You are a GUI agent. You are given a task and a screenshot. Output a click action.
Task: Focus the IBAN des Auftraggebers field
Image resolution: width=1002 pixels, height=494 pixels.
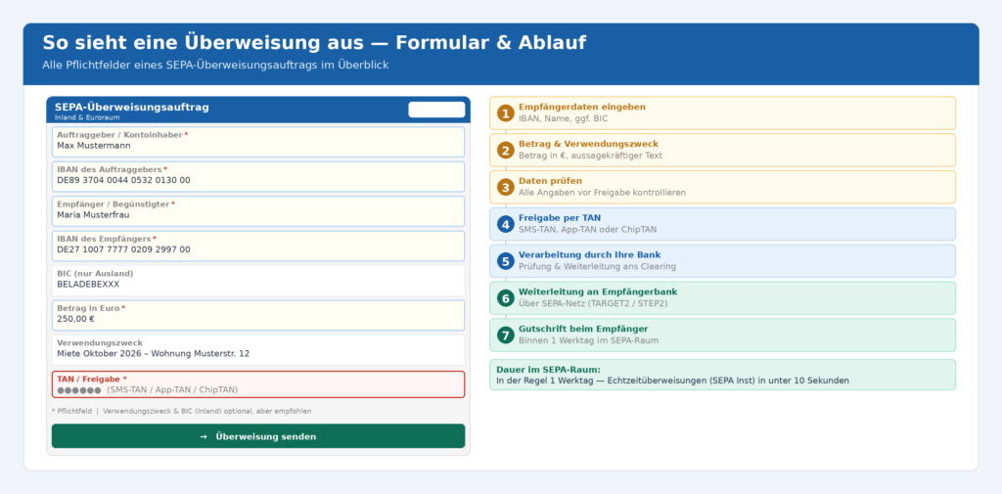[258, 176]
